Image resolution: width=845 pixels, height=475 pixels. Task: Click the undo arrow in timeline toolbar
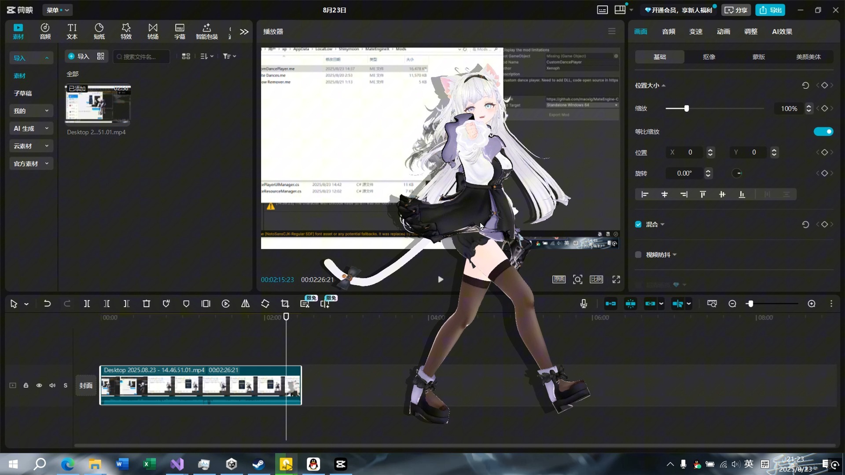click(x=47, y=303)
